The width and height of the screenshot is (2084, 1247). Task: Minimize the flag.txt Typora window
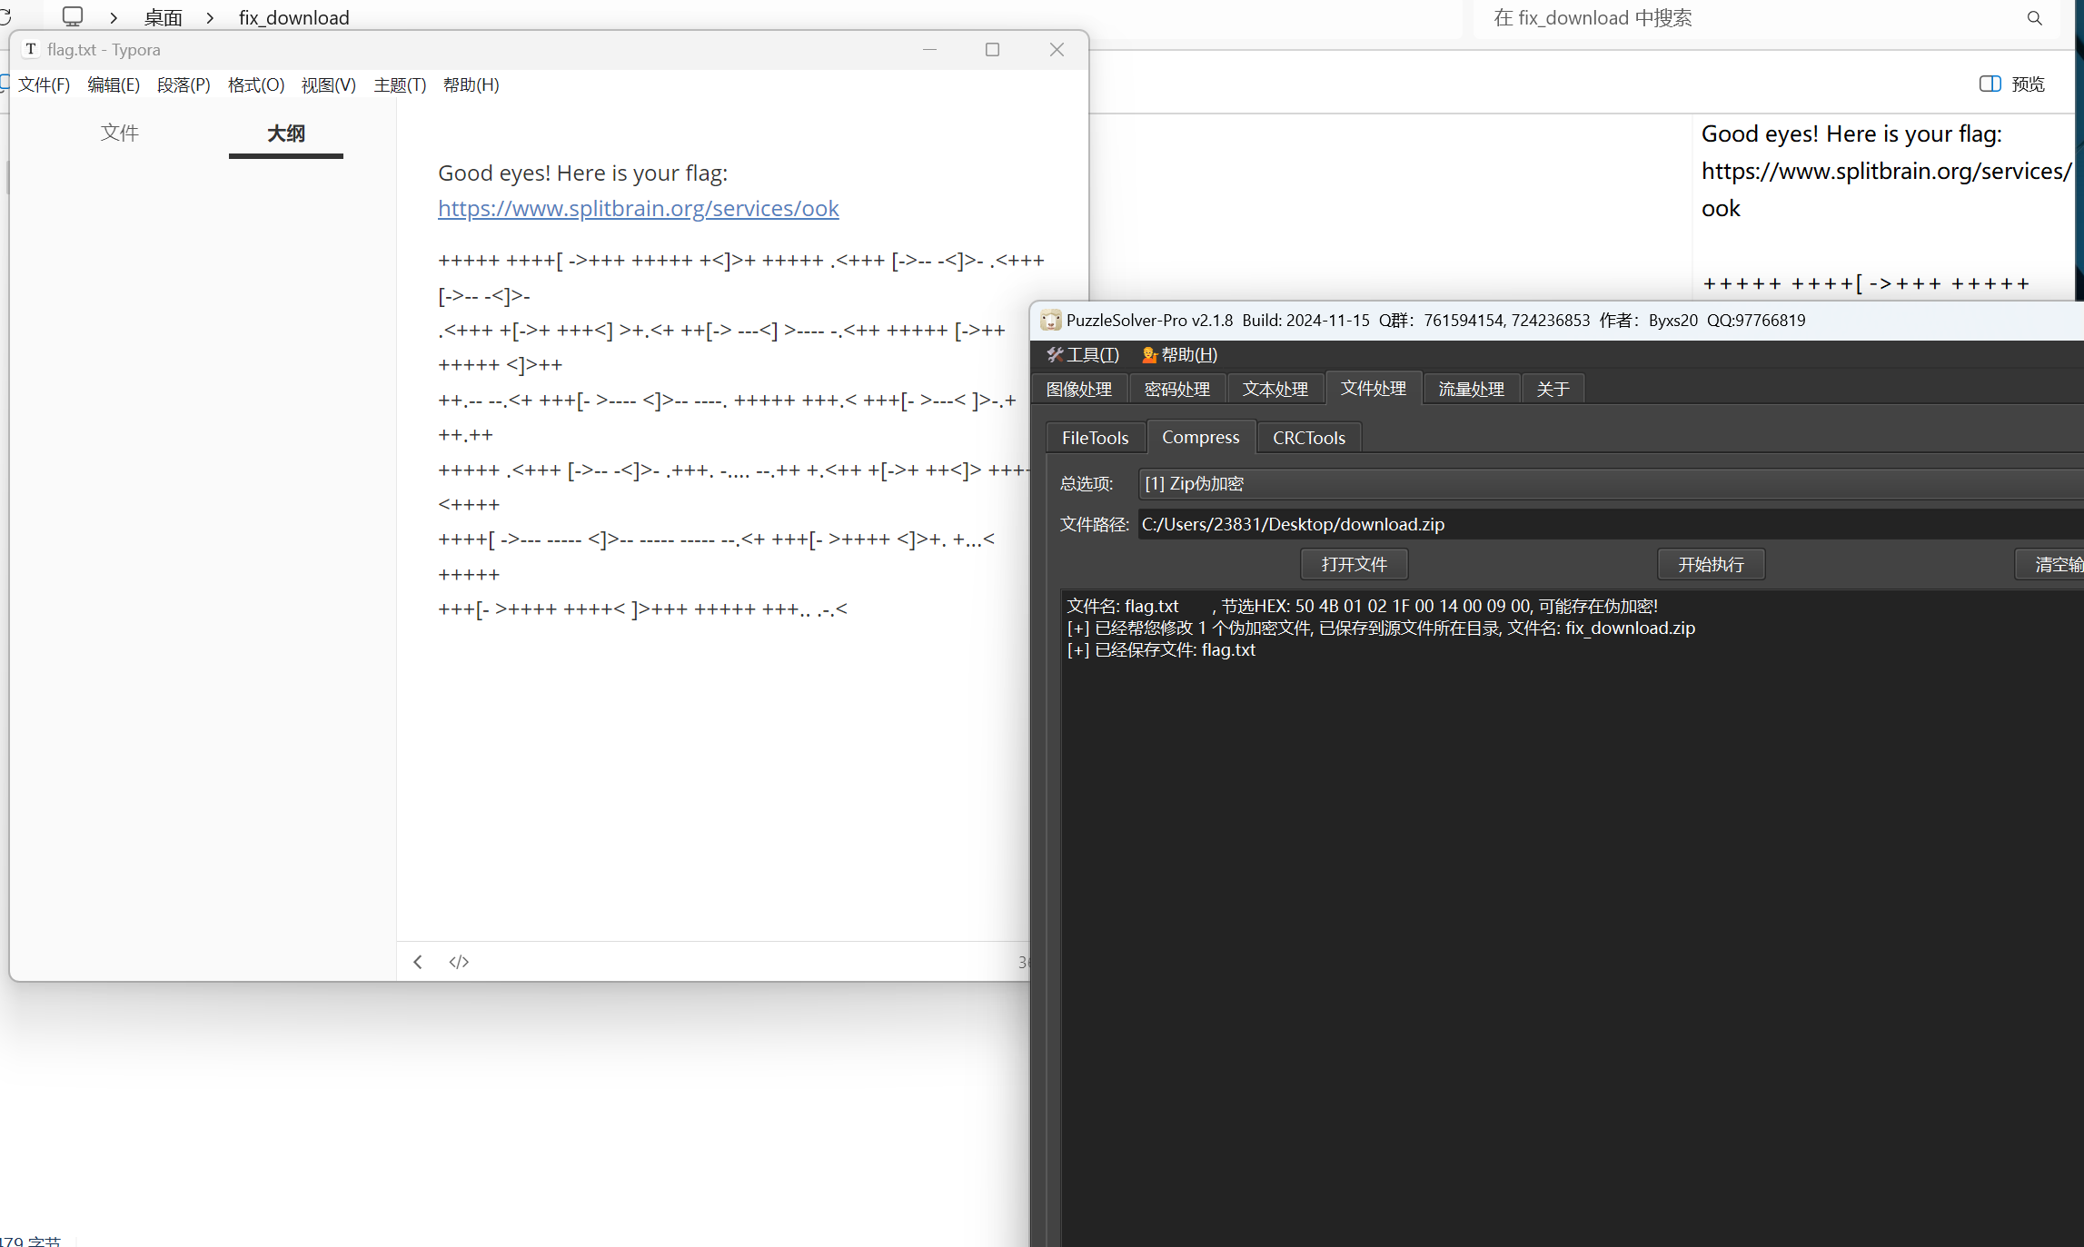(929, 49)
